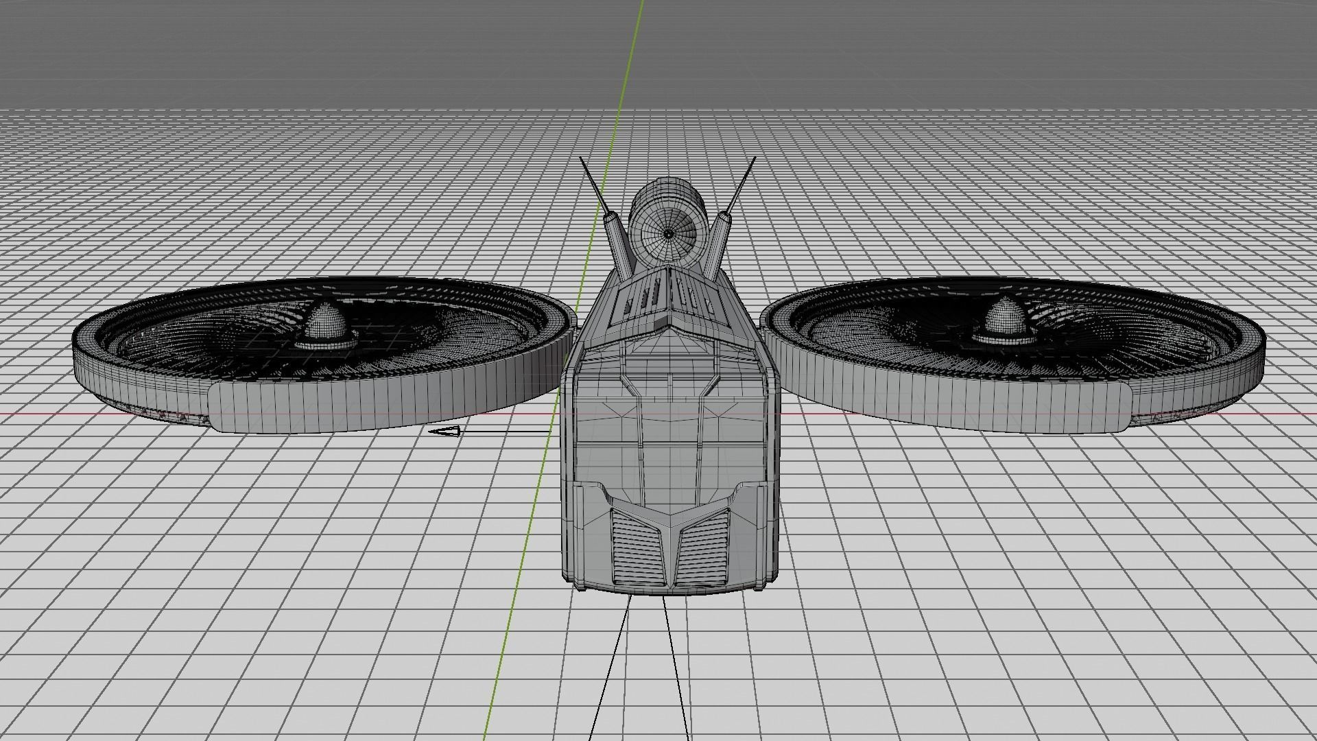This screenshot has height=741, width=1317.
Task: Select the right rotor's outer duct ring
Action: pos(1013,355)
